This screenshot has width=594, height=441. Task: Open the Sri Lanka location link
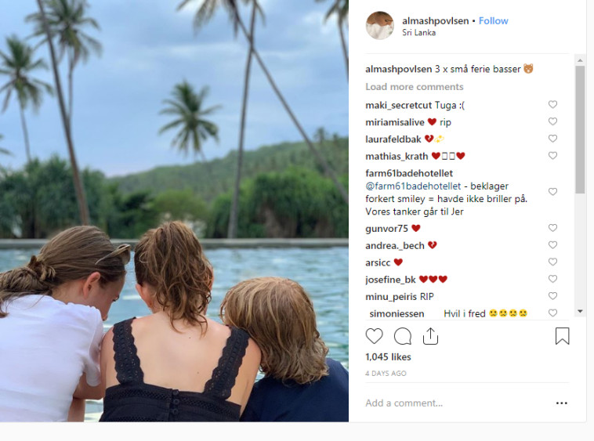pos(419,33)
